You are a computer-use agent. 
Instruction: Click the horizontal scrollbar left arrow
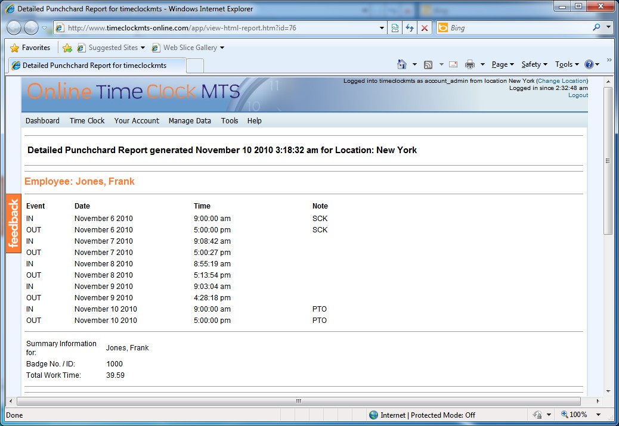click(11, 401)
